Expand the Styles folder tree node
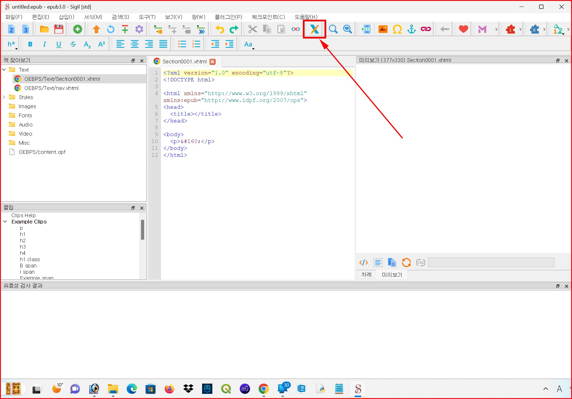This screenshot has height=399, width=572. (4, 97)
